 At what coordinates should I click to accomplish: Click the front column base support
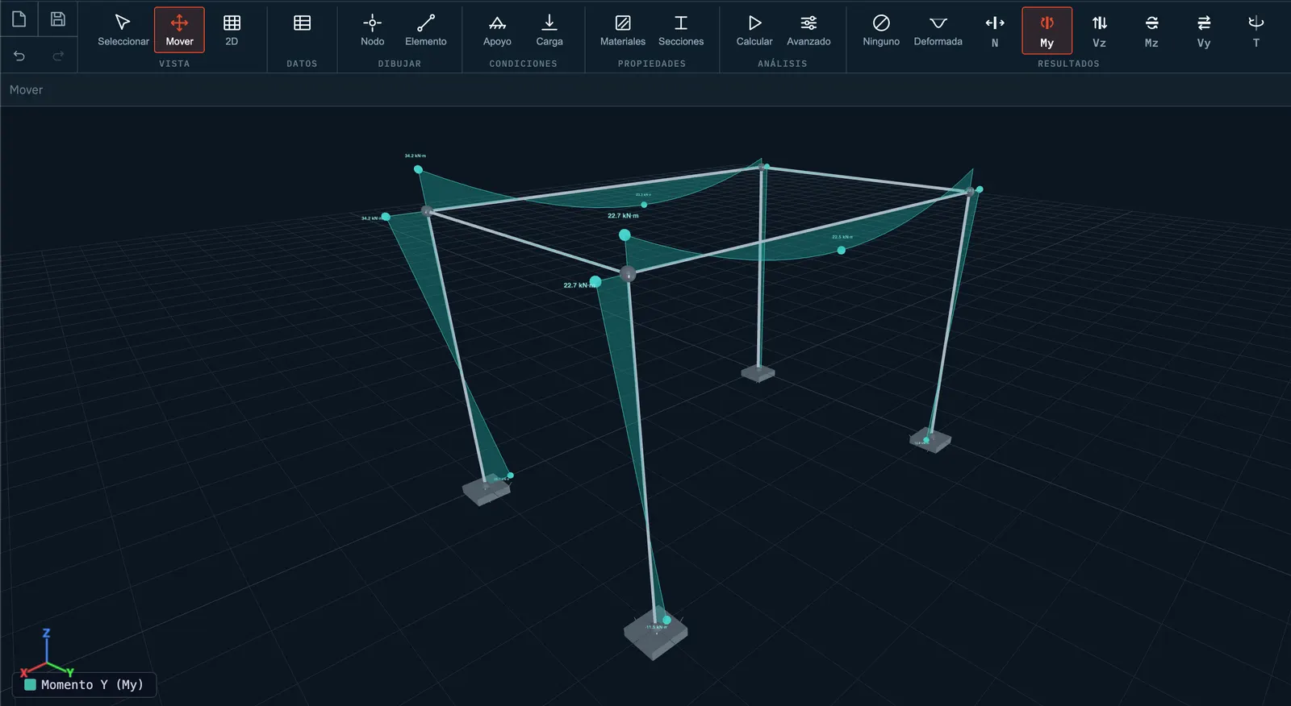click(x=656, y=633)
